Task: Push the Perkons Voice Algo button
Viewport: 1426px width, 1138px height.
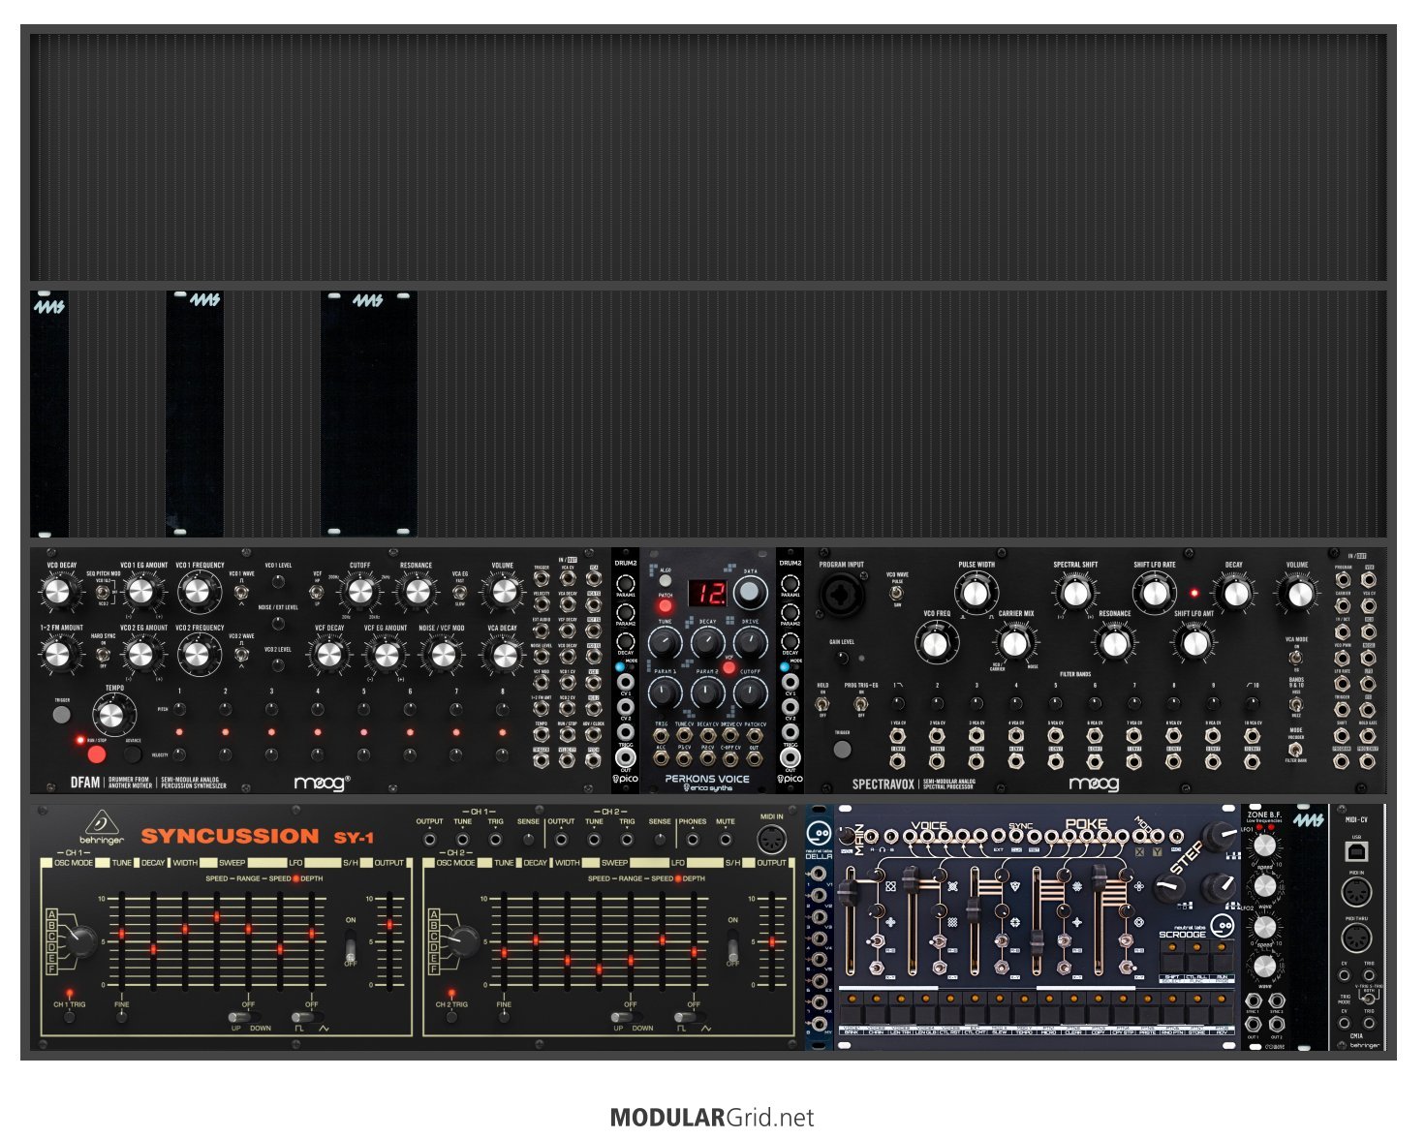Action: coord(666,581)
